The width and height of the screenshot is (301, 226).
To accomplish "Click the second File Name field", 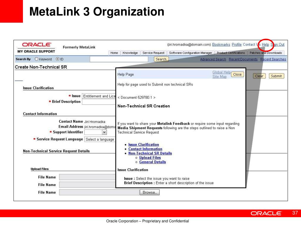I will [87, 185].
